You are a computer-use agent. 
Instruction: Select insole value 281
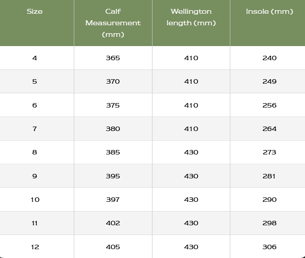click(269, 176)
